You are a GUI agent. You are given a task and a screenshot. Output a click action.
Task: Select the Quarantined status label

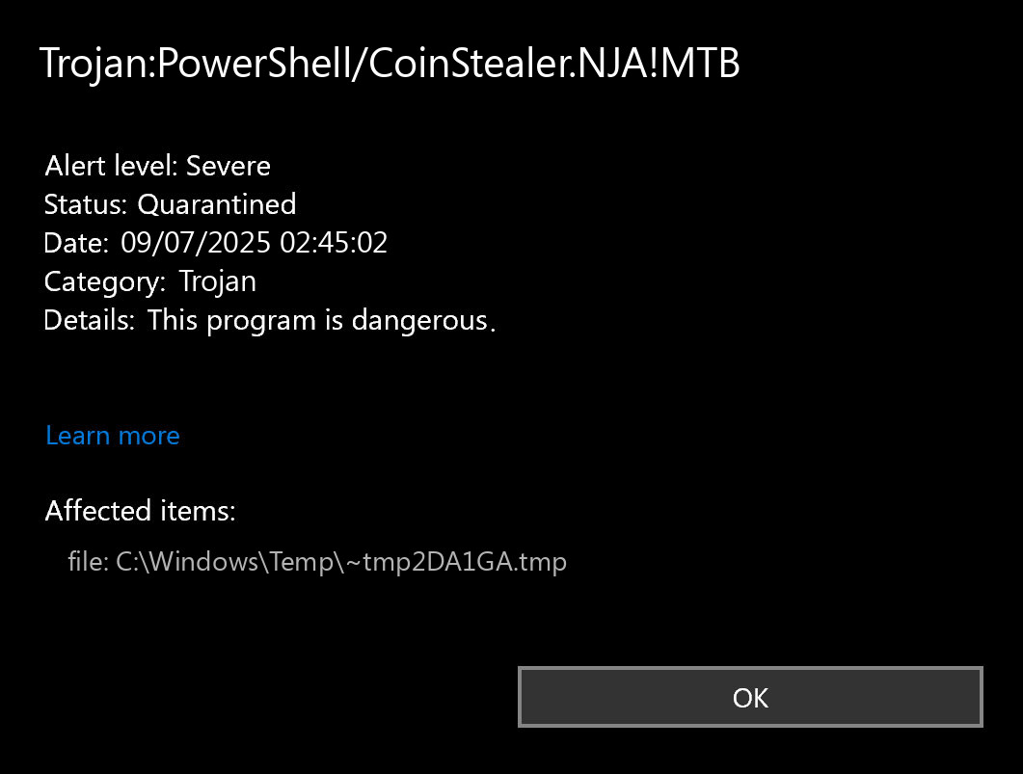tap(217, 204)
